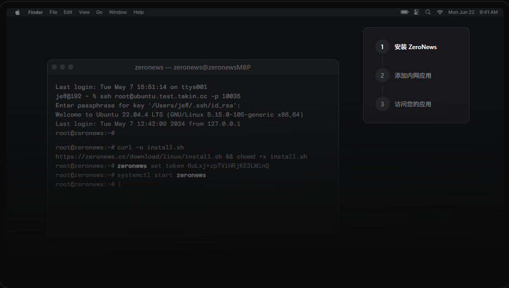Click the terminal title zeronews@zeronewsMBP

coord(193,68)
